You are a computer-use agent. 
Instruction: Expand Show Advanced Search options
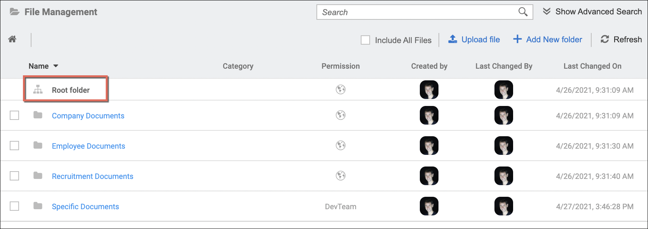click(592, 12)
